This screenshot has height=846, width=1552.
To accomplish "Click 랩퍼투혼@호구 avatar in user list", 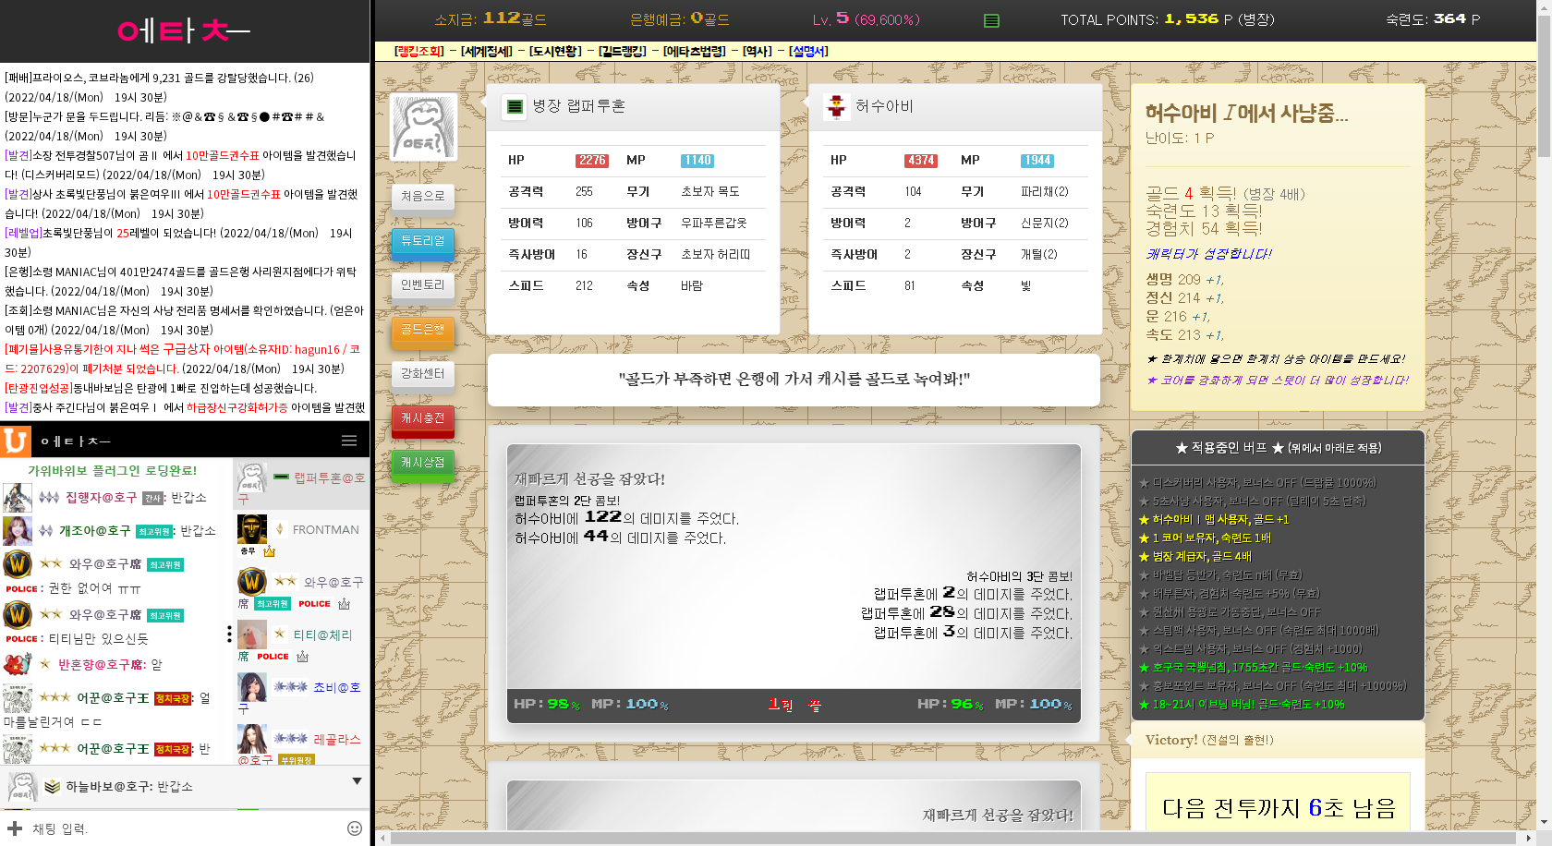I will coord(252,477).
